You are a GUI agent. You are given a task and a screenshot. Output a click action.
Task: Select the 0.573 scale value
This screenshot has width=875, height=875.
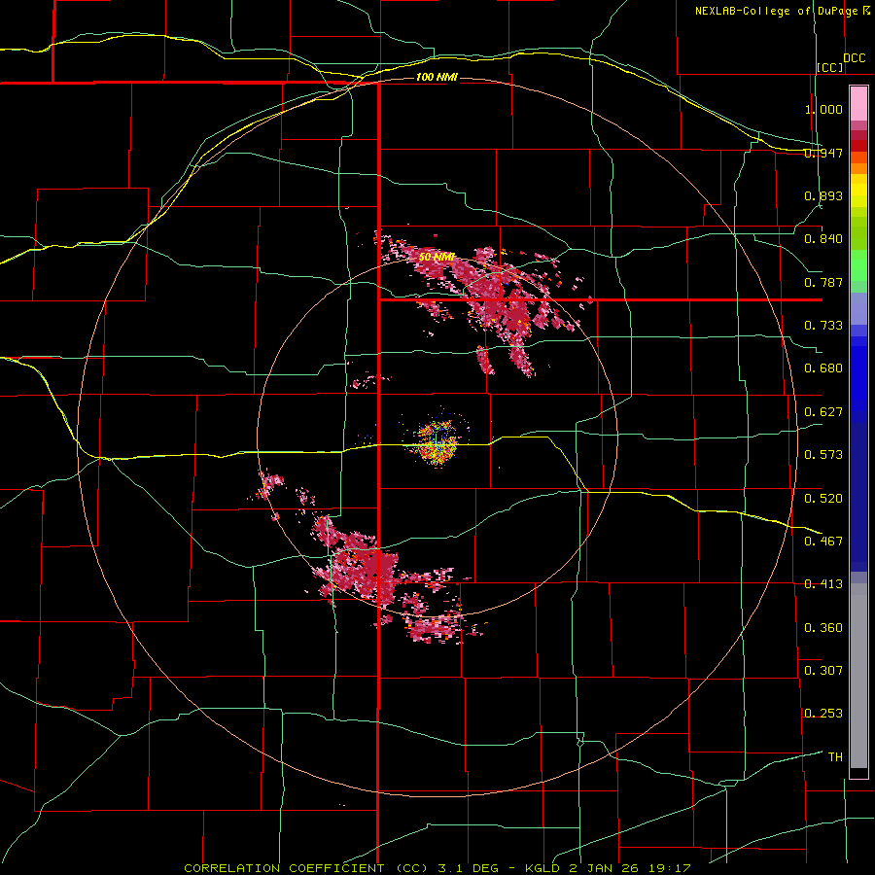(x=823, y=455)
